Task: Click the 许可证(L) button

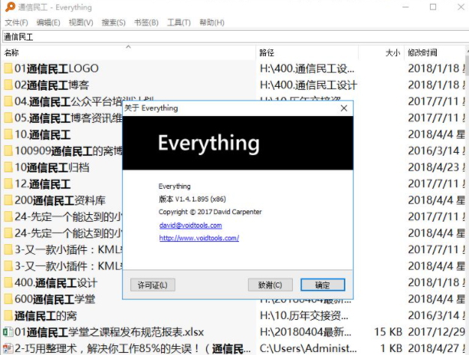Action: pos(153,285)
